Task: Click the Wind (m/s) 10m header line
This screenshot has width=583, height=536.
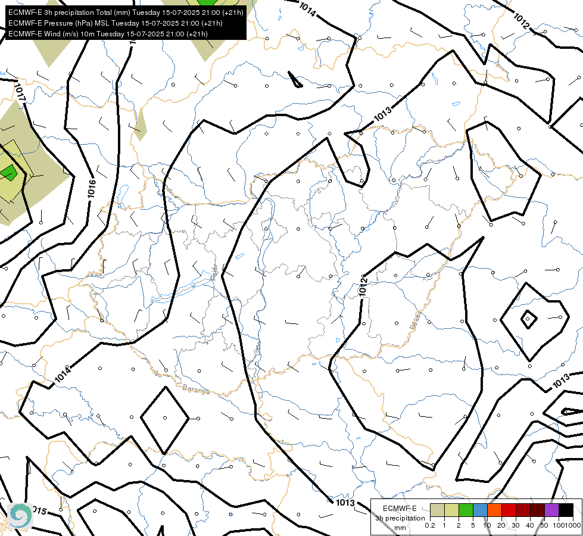Action: pyautogui.click(x=108, y=34)
